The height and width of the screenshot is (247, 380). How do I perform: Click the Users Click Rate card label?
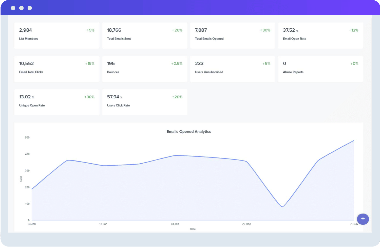(x=118, y=105)
